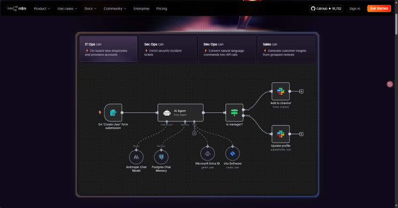
Task: Open the Docs dropdown
Action: click(91, 9)
